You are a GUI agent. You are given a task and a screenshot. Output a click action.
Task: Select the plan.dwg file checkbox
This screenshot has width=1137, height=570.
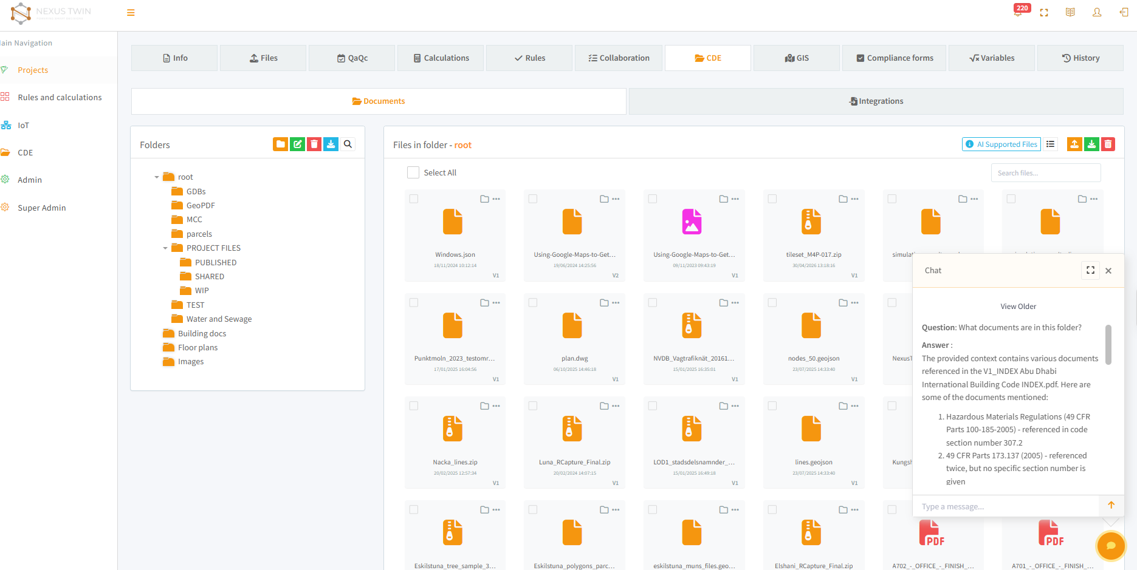533,302
